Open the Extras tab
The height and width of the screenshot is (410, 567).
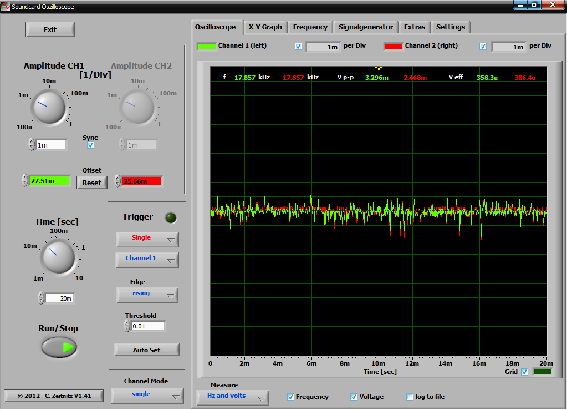point(415,27)
